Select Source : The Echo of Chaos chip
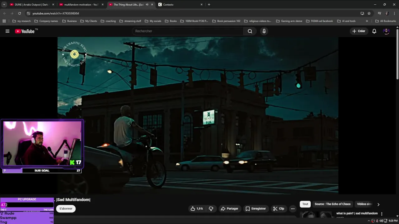The width and height of the screenshot is (399, 224). [333, 204]
